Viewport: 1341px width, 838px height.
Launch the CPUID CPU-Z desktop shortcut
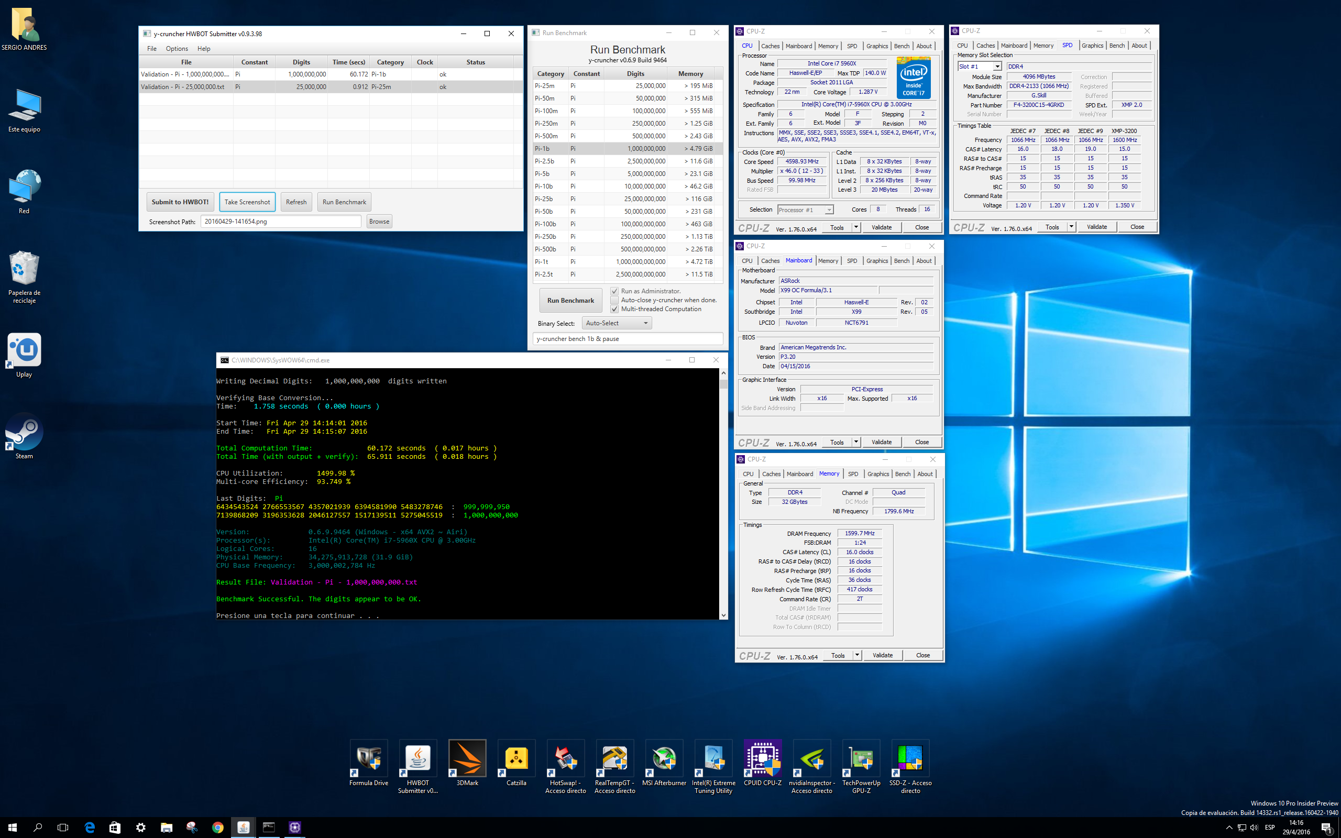coord(763,763)
